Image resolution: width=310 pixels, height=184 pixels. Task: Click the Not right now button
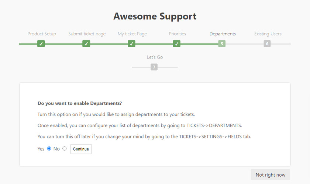point(271,175)
